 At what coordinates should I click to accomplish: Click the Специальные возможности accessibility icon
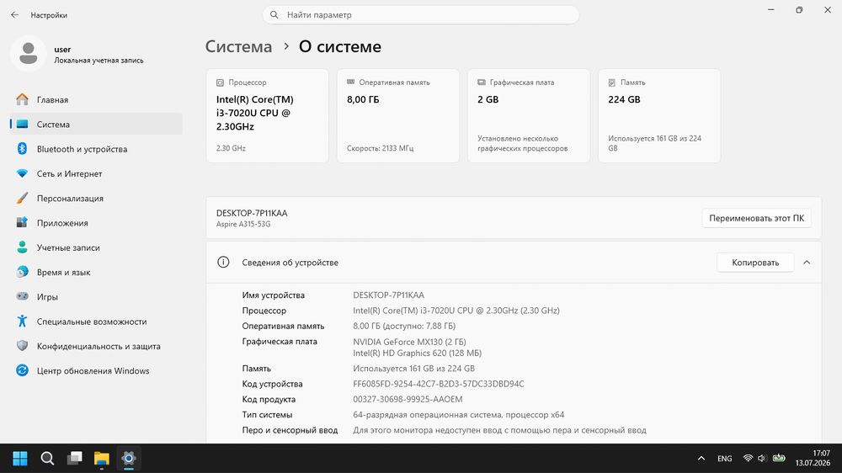coord(22,321)
